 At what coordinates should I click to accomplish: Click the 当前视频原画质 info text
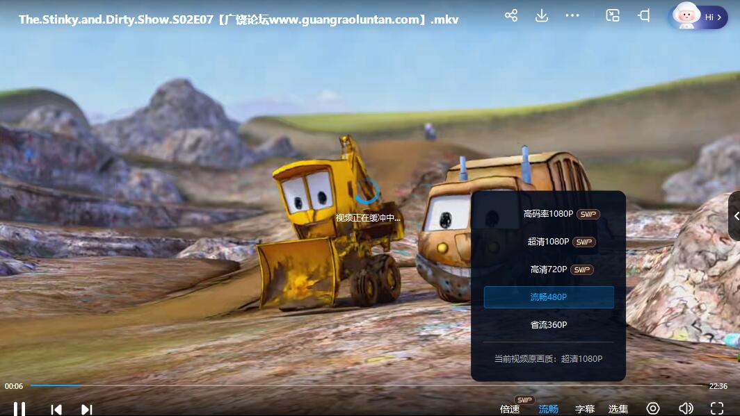(x=548, y=359)
